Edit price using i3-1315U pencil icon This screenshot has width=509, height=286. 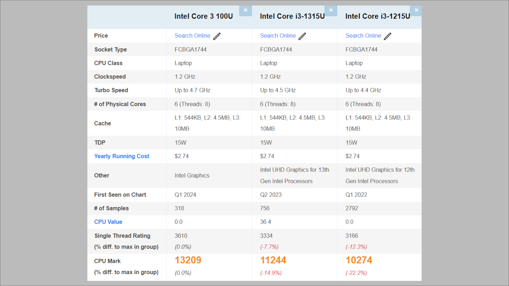tap(302, 36)
